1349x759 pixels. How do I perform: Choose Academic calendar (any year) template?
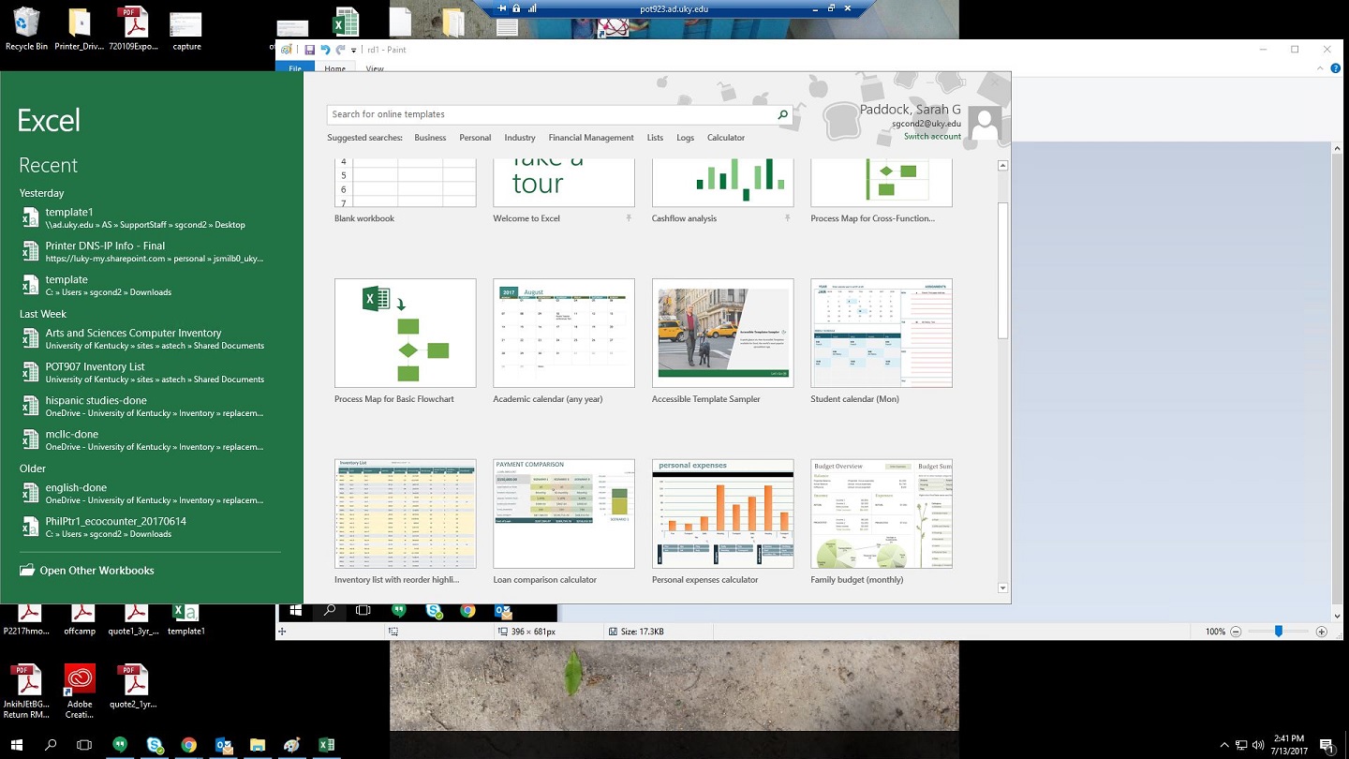click(564, 333)
